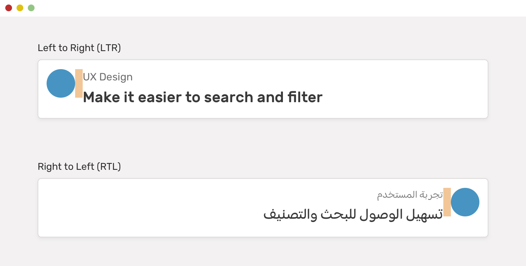The width and height of the screenshot is (526, 266).
Task: Close the window with the red button
Action: [9, 8]
